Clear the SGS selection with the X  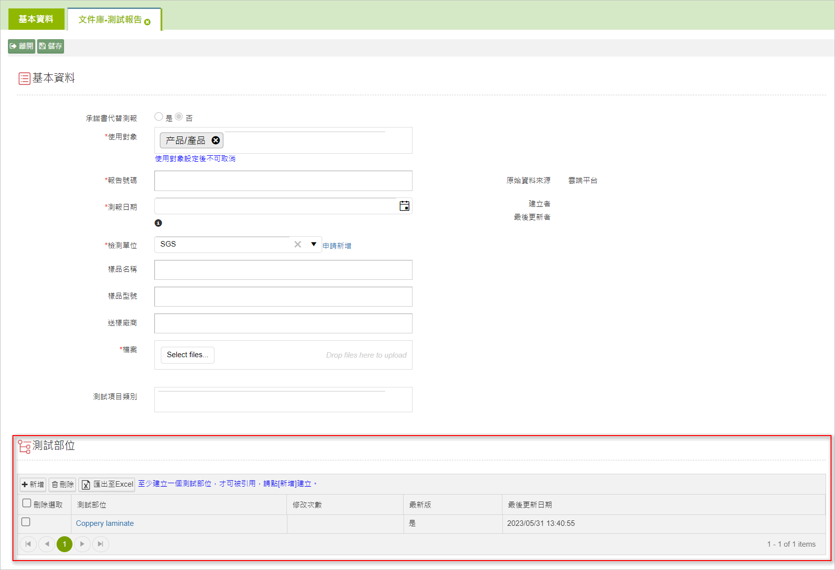point(298,244)
